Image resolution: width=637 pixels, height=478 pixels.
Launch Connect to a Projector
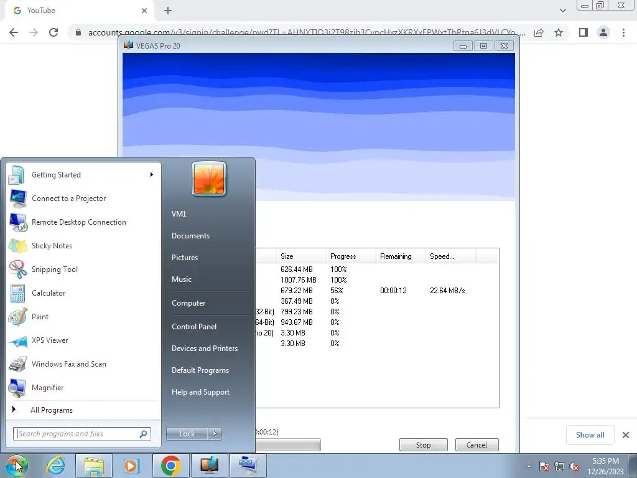click(x=83, y=199)
